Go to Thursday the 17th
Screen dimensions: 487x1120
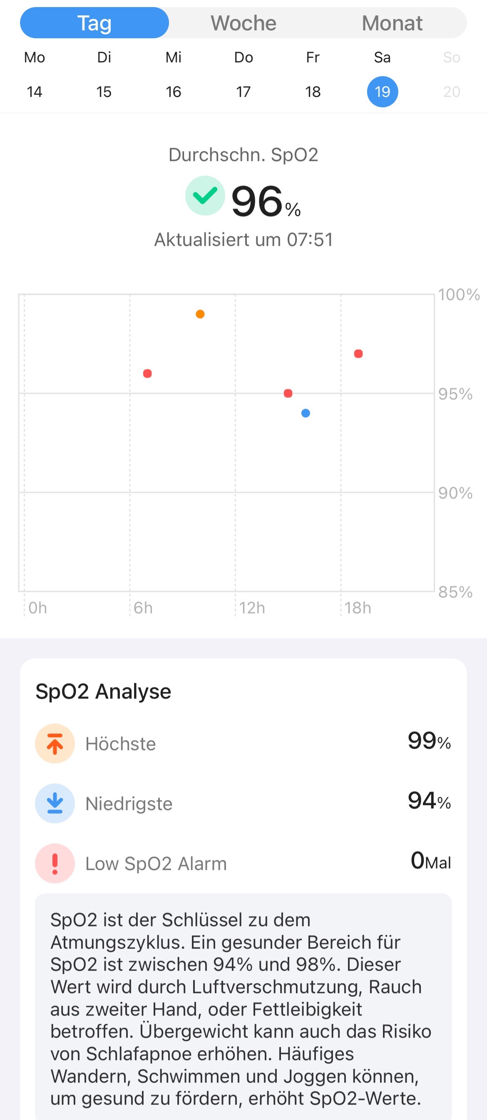pyautogui.click(x=243, y=91)
